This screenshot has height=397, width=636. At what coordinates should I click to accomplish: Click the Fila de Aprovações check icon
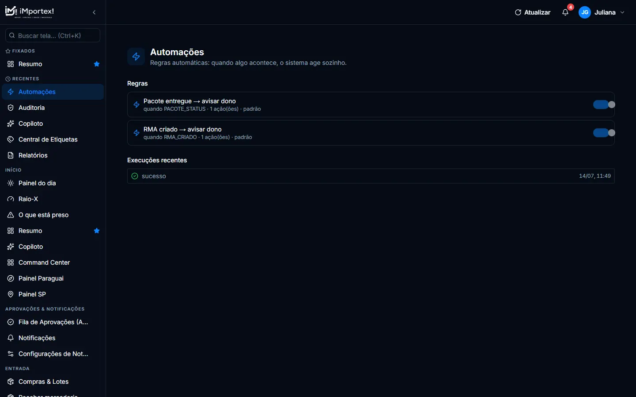11,322
